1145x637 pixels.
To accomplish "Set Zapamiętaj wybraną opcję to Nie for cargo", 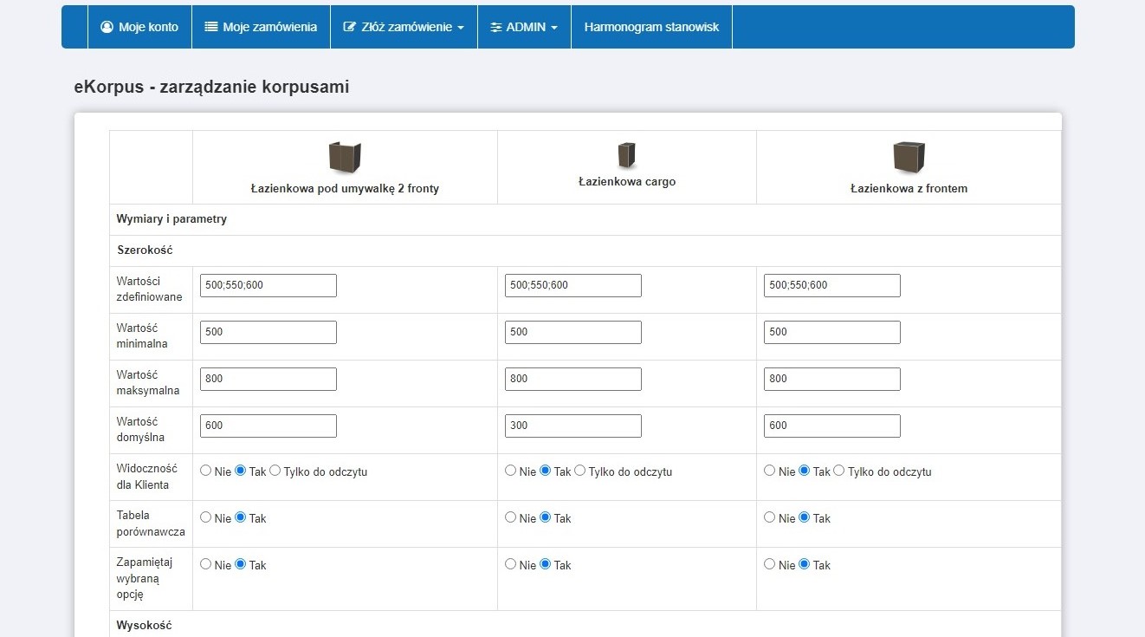I will point(511,564).
